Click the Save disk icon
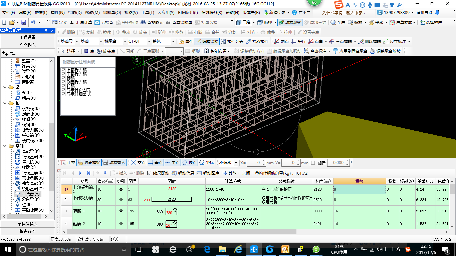Screen dimensions: 456x256 click(24, 22)
